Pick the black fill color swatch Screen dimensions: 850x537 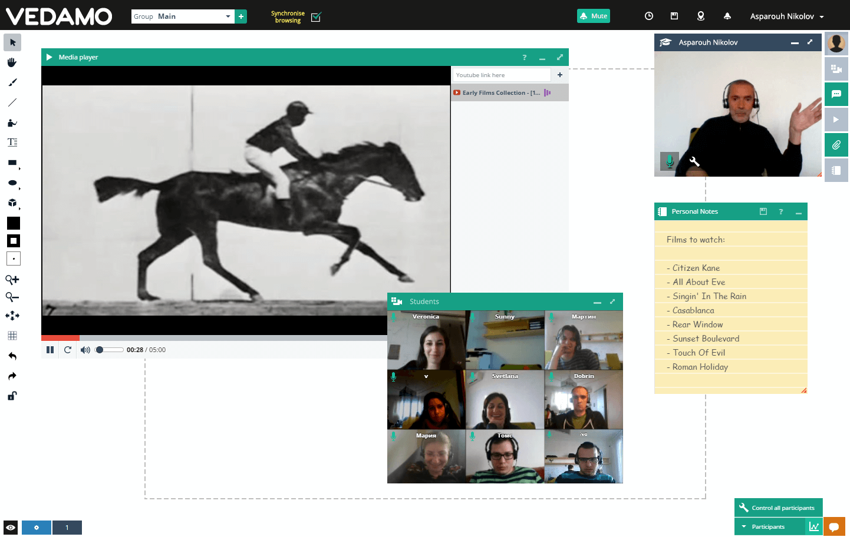click(12, 223)
